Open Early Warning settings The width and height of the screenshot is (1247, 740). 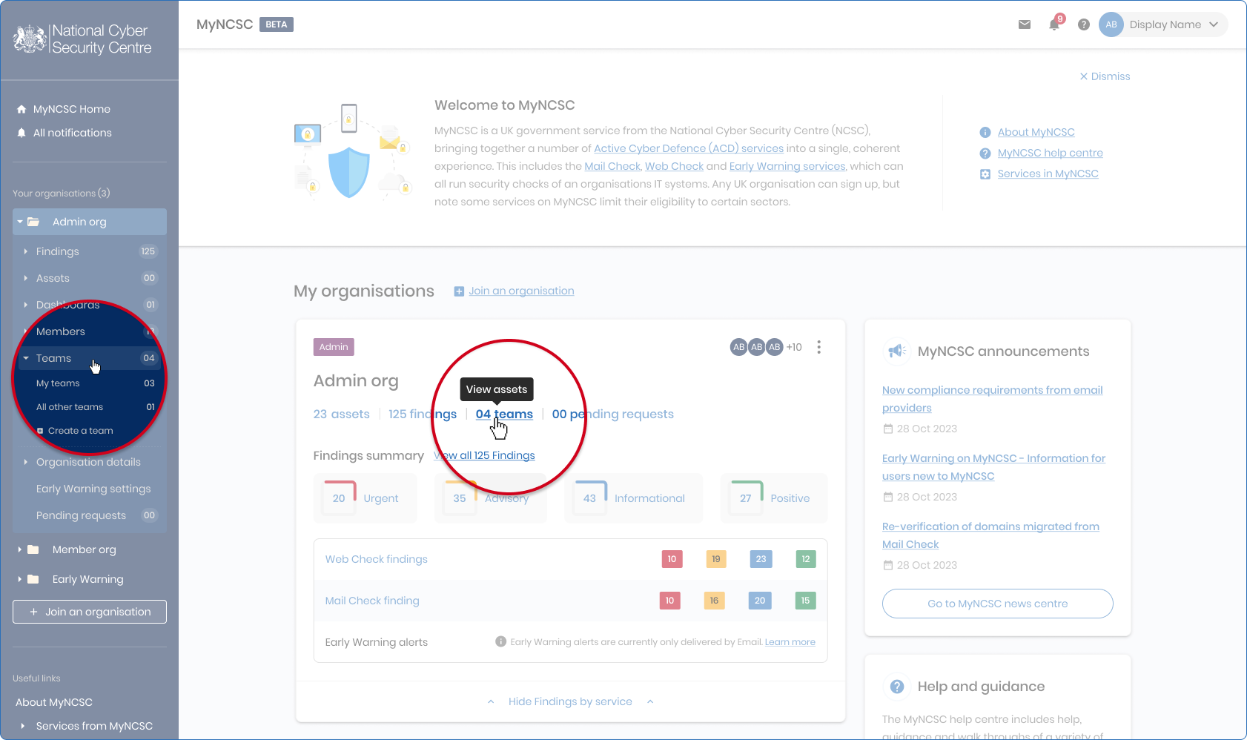pos(93,489)
